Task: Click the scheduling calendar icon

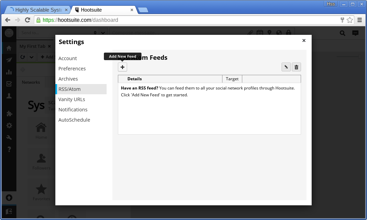Action: click(260, 33)
